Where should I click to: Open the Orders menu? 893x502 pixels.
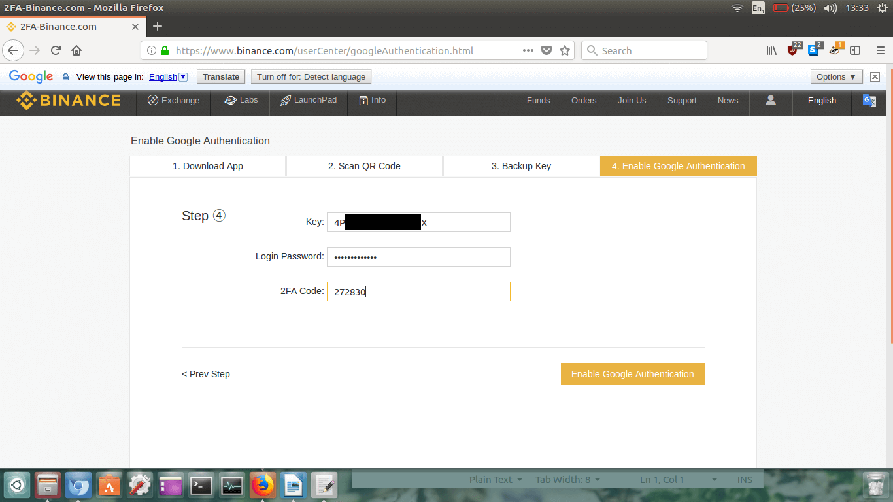click(584, 101)
